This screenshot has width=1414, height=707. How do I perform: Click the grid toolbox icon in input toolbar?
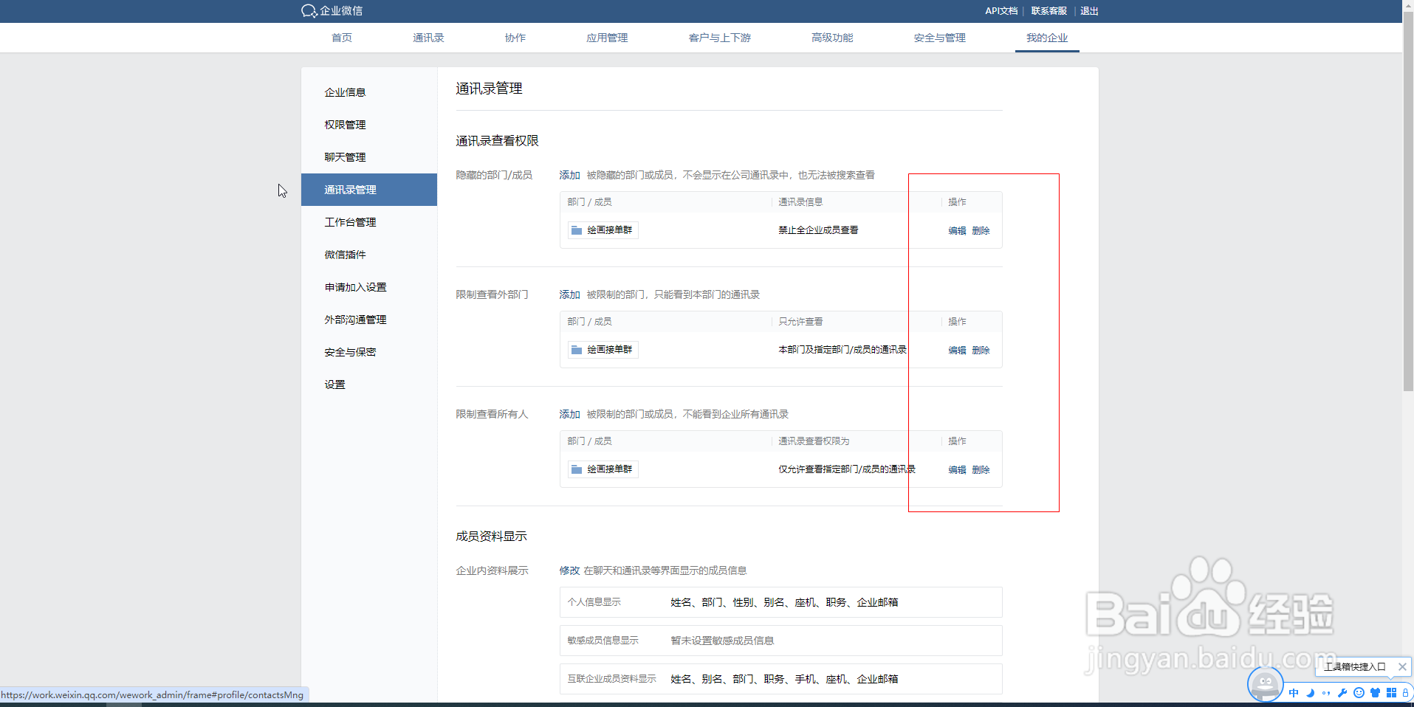[1391, 694]
